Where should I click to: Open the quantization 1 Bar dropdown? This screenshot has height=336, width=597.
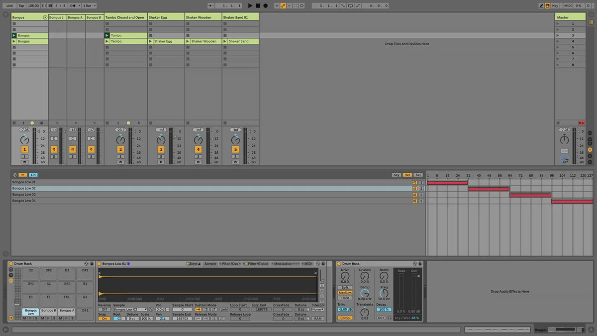coord(89,5)
